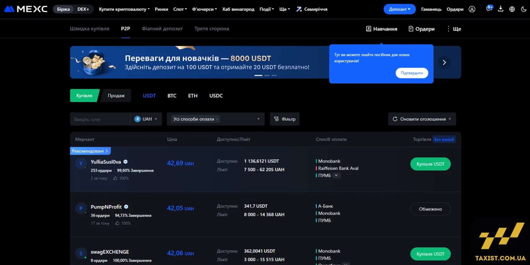Open swagEXCHENGE merchant profile name
The image size is (530, 265).
click(110, 252)
